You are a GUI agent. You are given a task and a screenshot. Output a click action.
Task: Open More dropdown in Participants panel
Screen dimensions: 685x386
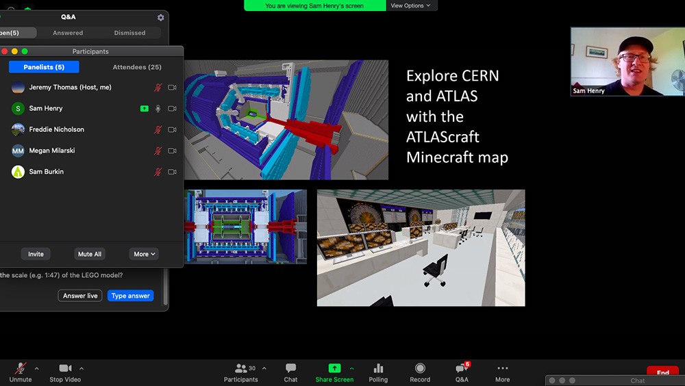click(x=144, y=254)
